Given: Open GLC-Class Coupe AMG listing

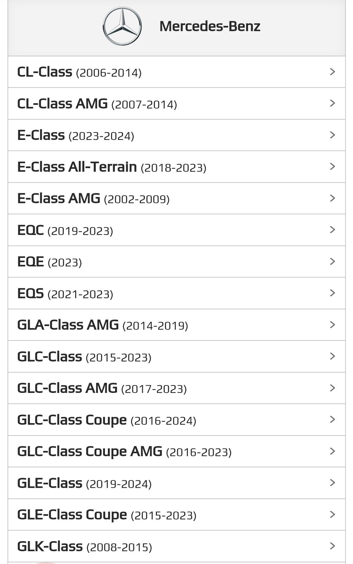Looking at the screenshot, I should [x=176, y=451].
